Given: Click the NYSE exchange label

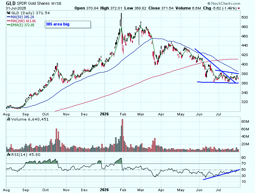Looking at the screenshot, I should tap(57, 3).
